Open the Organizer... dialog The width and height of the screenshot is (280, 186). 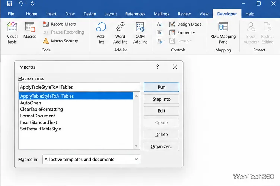(162, 146)
